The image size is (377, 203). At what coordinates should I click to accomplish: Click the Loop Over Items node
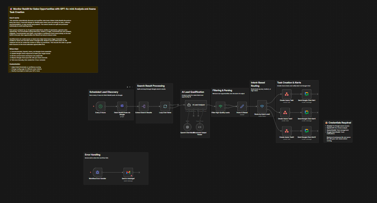coord(165,106)
